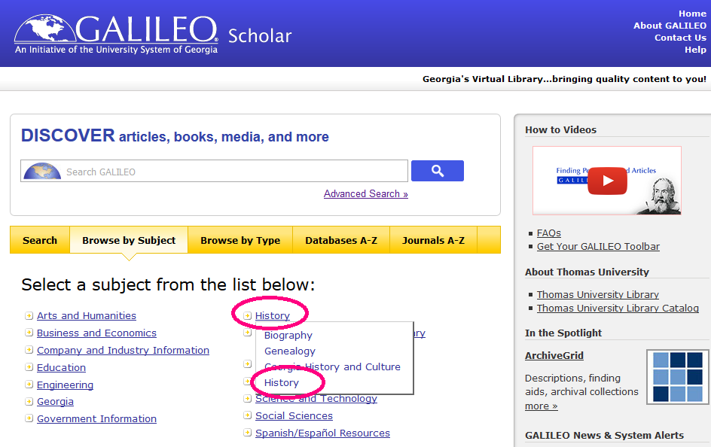Open the Business and Economics subject link
Viewport: 711px width, 447px height.
pos(96,333)
